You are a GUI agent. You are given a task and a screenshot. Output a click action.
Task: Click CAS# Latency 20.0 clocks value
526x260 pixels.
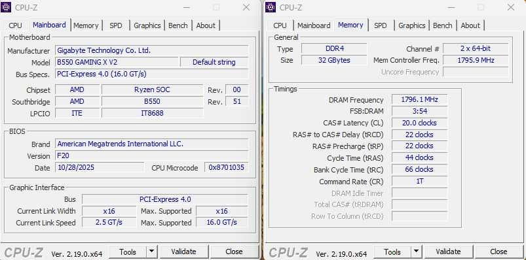click(x=419, y=123)
